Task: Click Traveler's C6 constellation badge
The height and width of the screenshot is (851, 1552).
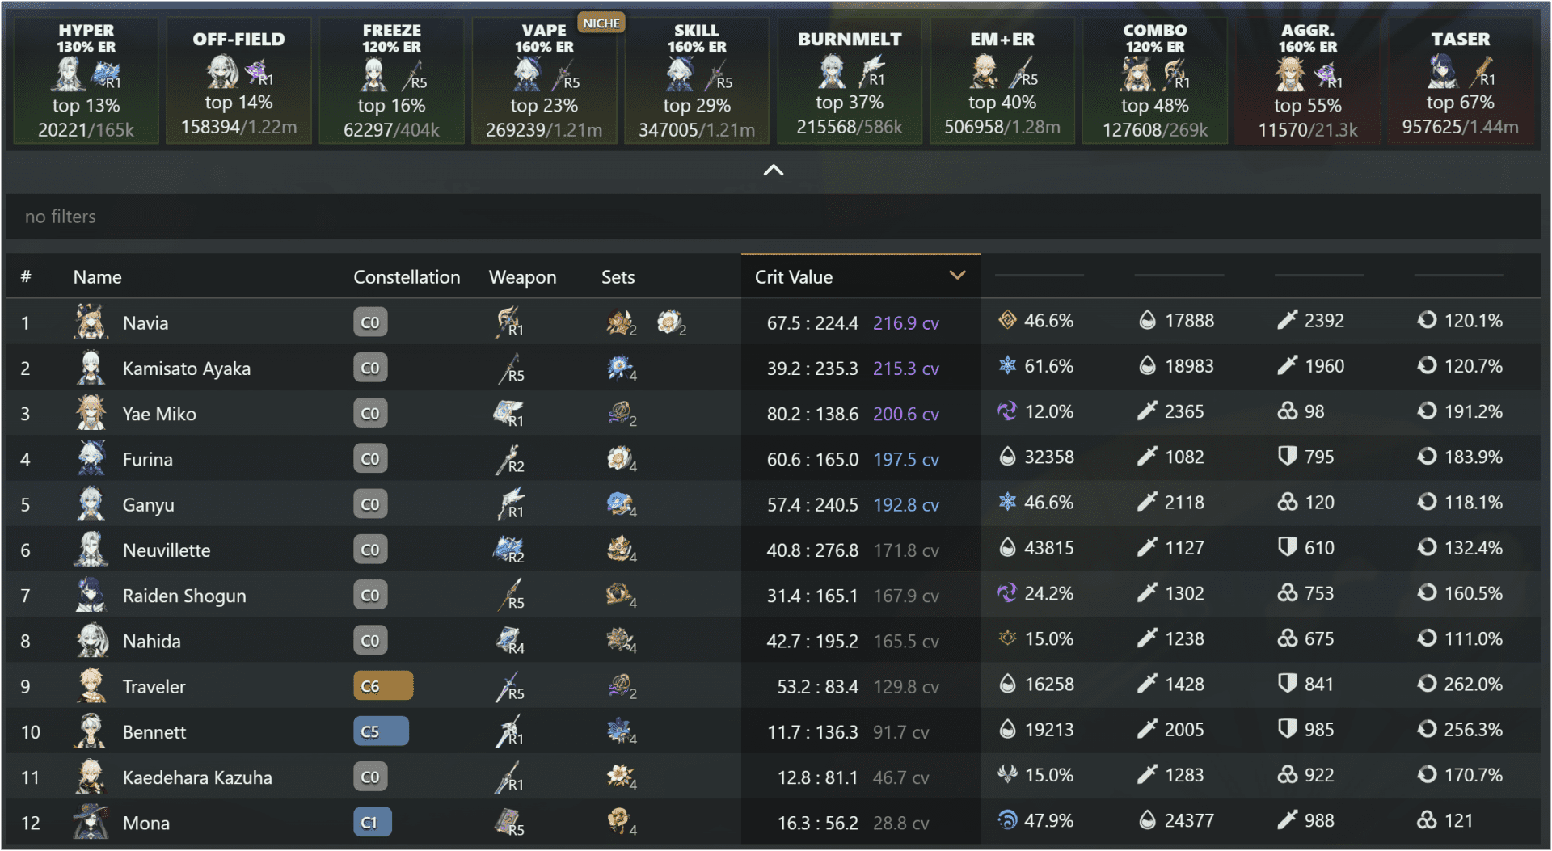Action: (383, 685)
